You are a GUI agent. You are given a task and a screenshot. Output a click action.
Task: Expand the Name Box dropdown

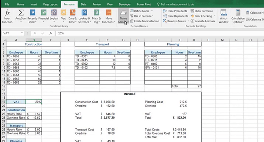[x=22, y=33]
